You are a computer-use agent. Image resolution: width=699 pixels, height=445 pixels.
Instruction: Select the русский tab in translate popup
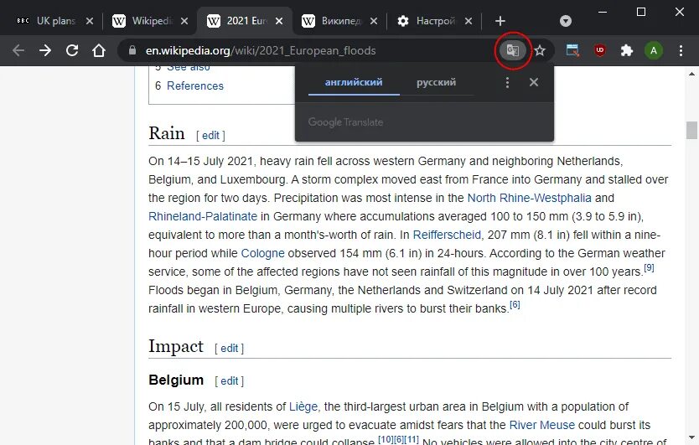[436, 82]
